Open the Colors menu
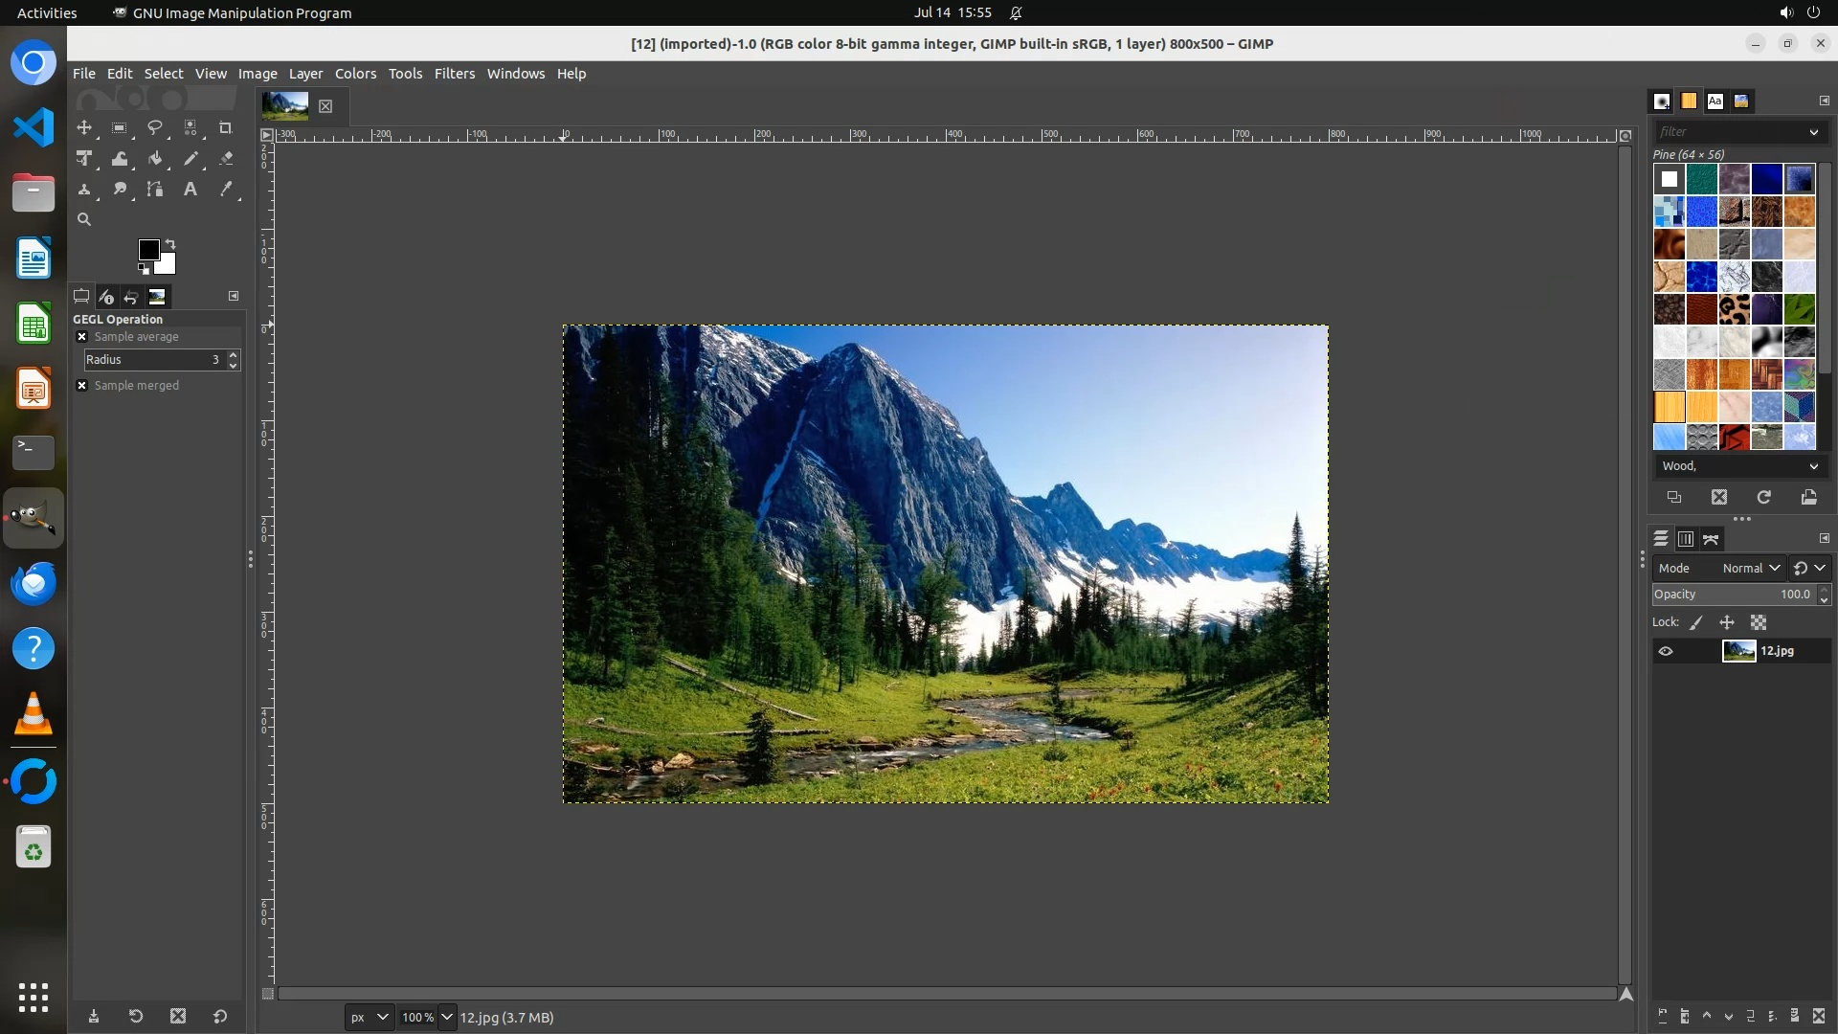 pos(355,74)
